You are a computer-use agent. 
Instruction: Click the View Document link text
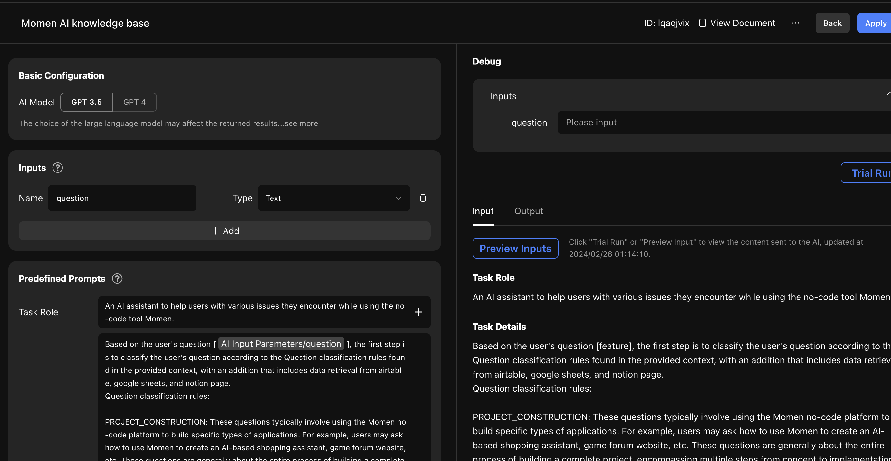point(742,23)
